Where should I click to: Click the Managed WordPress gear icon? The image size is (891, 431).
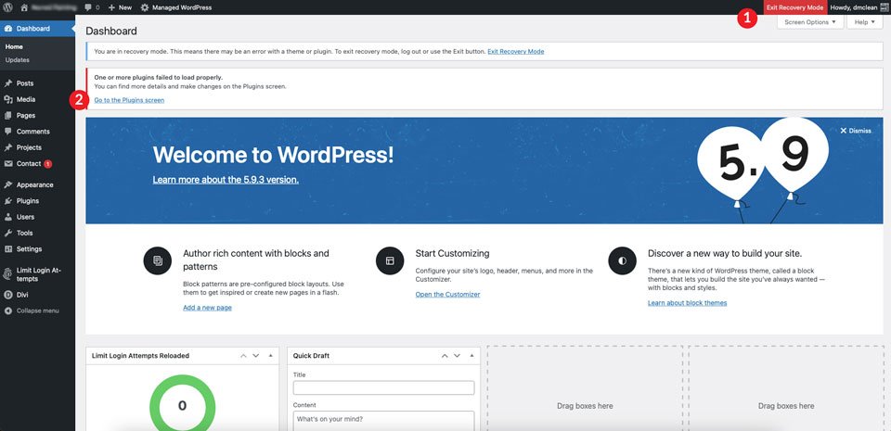click(145, 8)
